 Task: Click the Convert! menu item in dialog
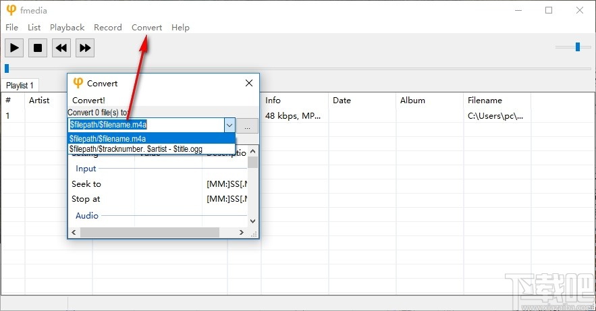point(88,101)
